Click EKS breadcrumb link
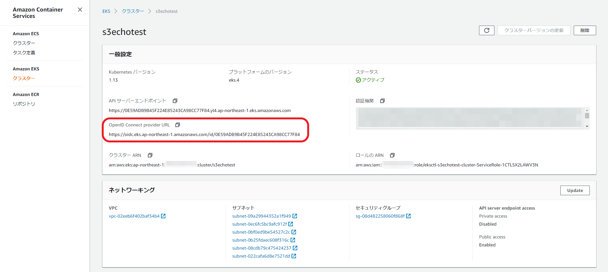The width and height of the screenshot is (608, 272). (x=106, y=11)
